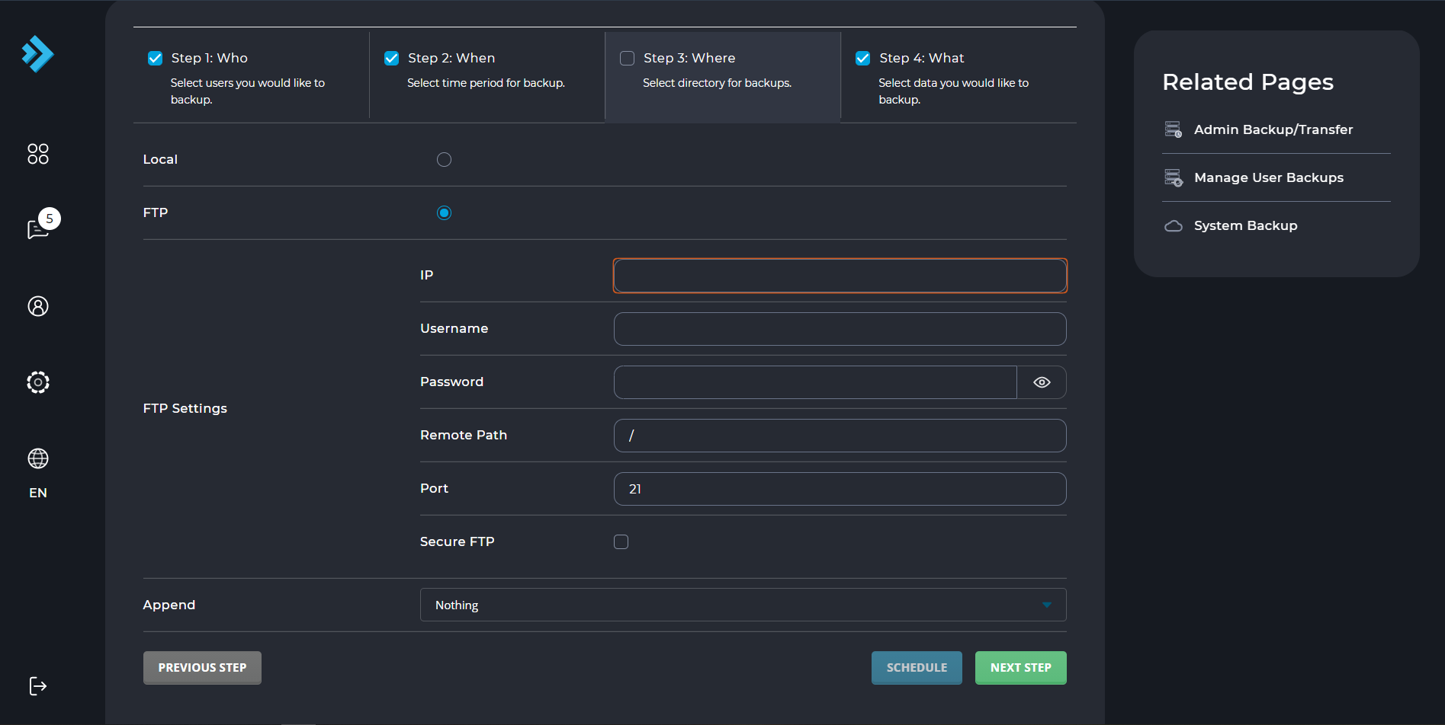The height and width of the screenshot is (725, 1445).
Task: Open the System Backup link
Action: click(x=1245, y=225)
